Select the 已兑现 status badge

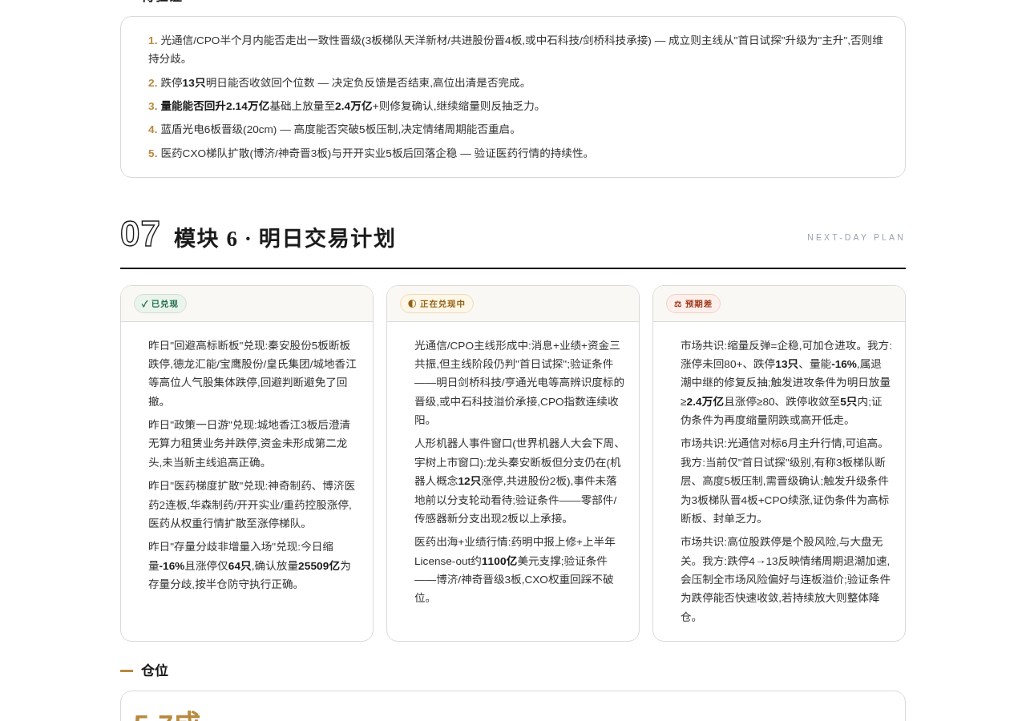[x=160, y=304]
